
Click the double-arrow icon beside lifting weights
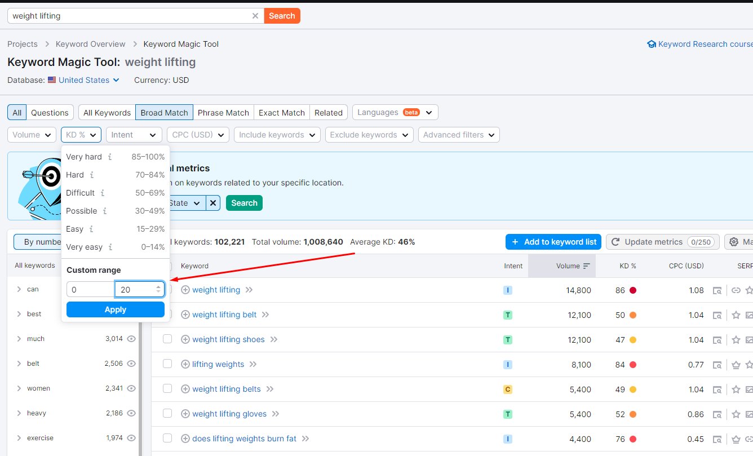(253, 364)
